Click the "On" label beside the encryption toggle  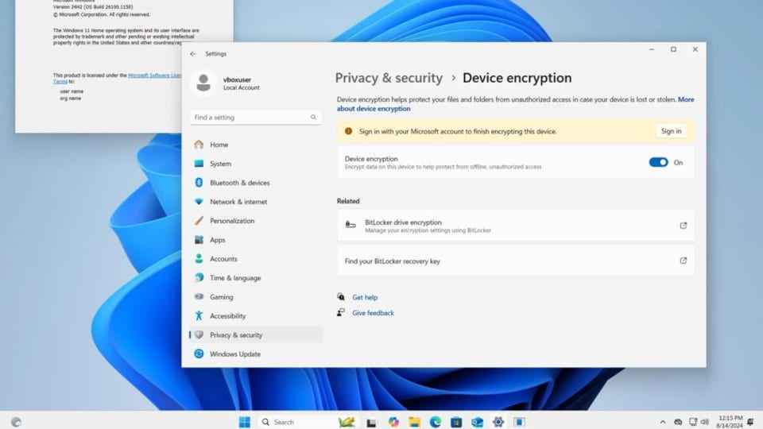tap(678, 162)
